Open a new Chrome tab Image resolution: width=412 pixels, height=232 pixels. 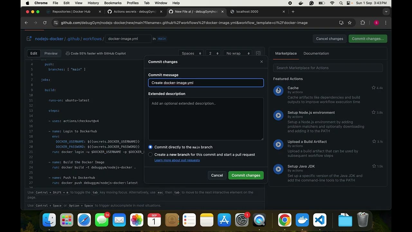293,12
